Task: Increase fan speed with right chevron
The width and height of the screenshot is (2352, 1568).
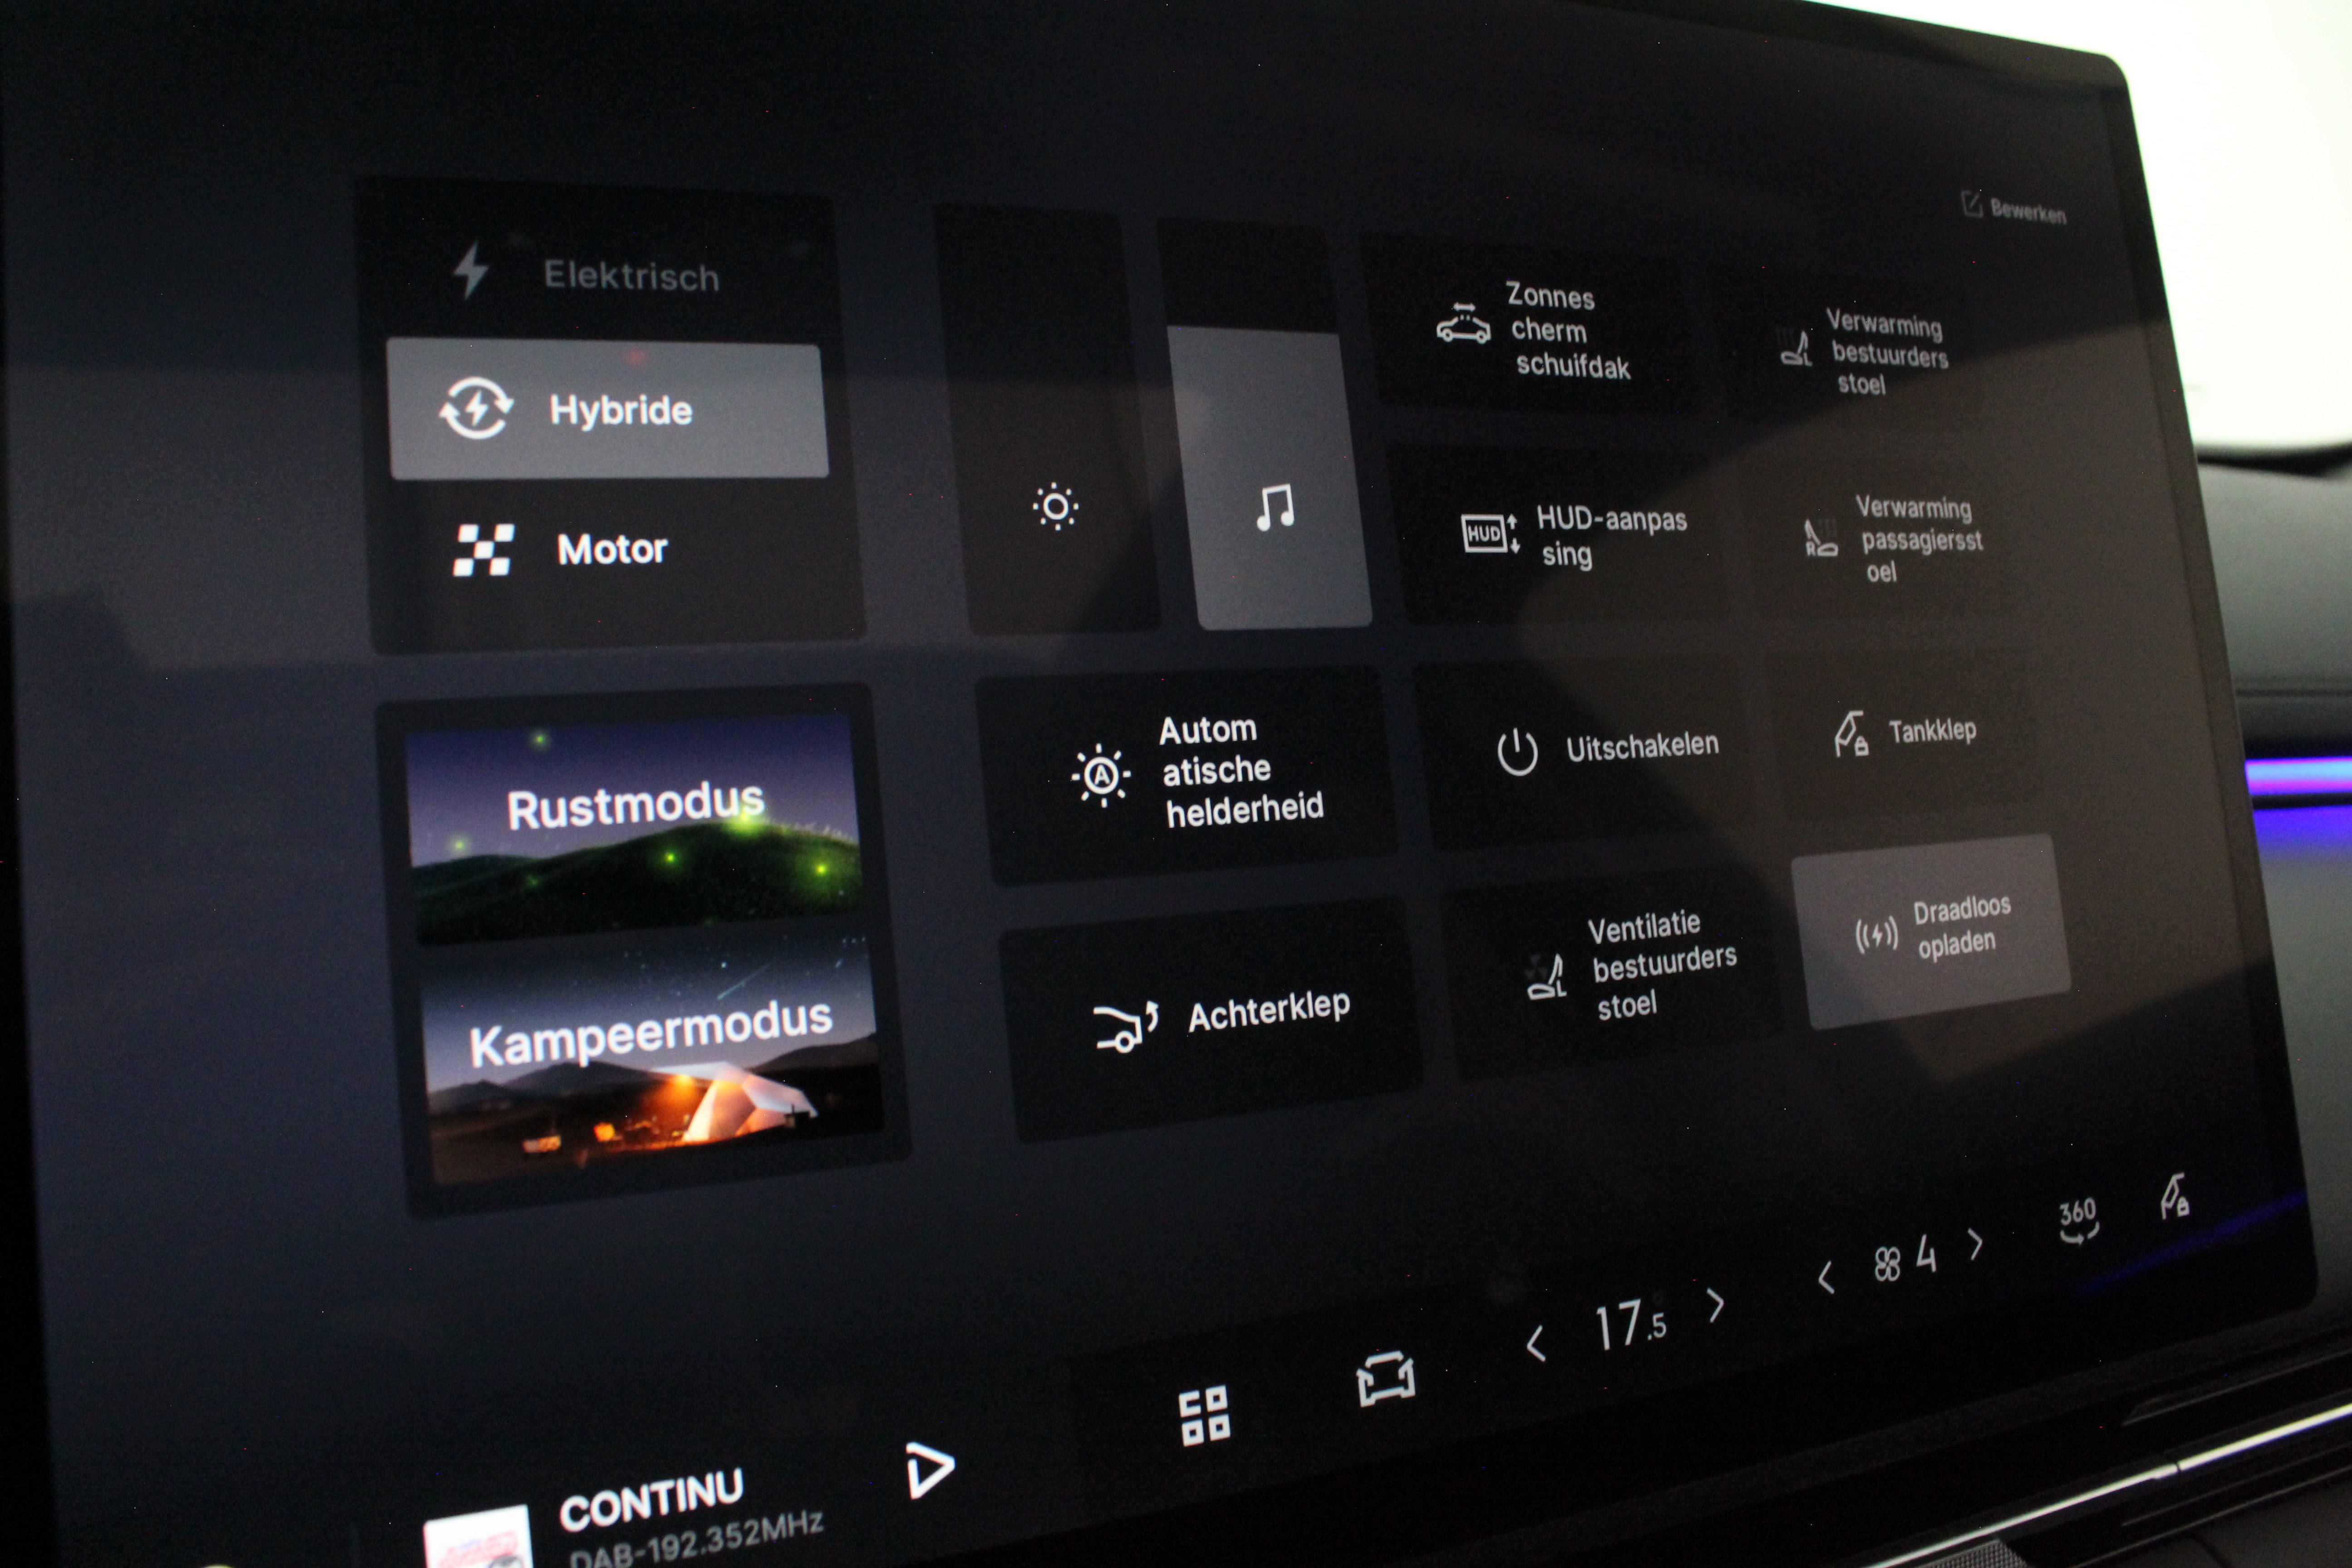Action: tap(1976, 1245)
